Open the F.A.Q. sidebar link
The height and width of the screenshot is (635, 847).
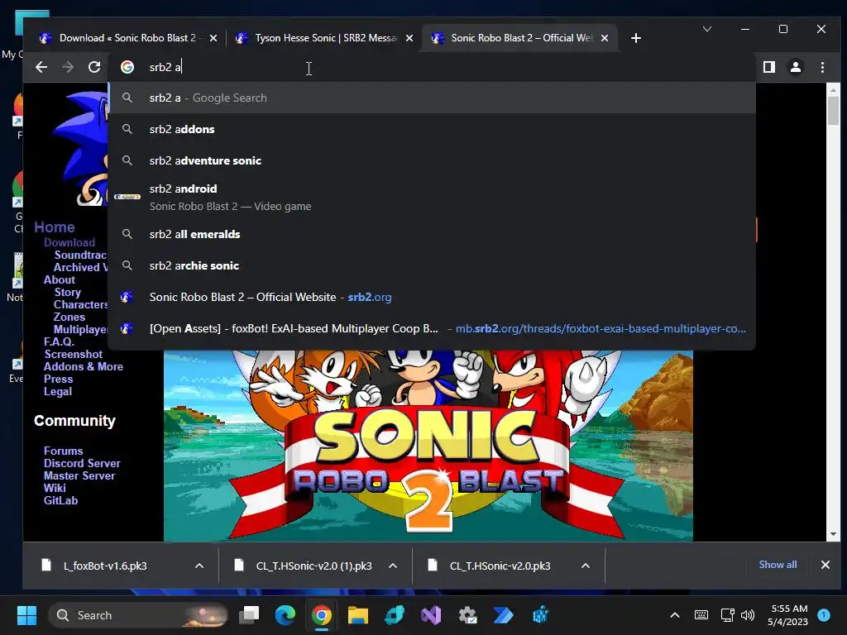pos(59,341)
